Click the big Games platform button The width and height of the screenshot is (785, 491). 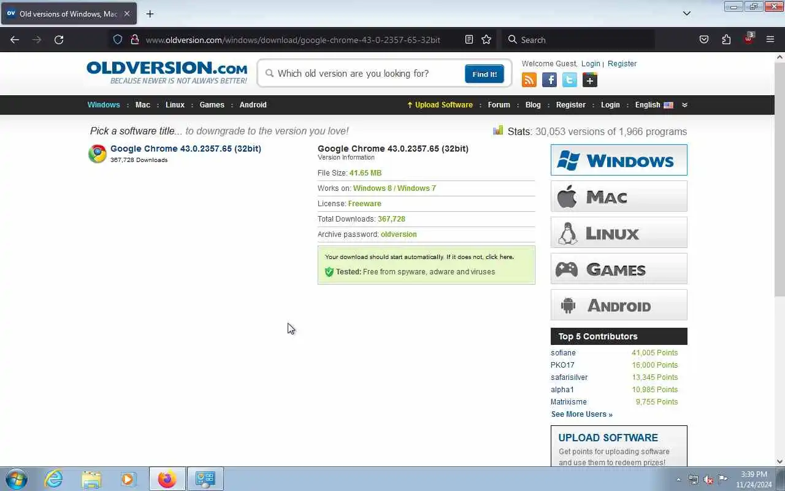click(x=619, y=269)
